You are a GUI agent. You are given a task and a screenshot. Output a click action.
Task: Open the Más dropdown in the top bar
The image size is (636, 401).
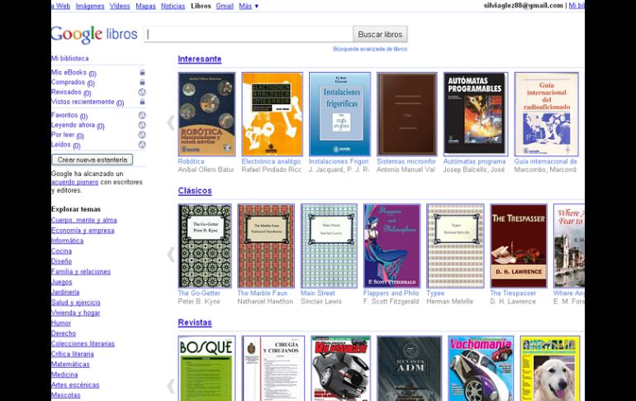point(249,6)
